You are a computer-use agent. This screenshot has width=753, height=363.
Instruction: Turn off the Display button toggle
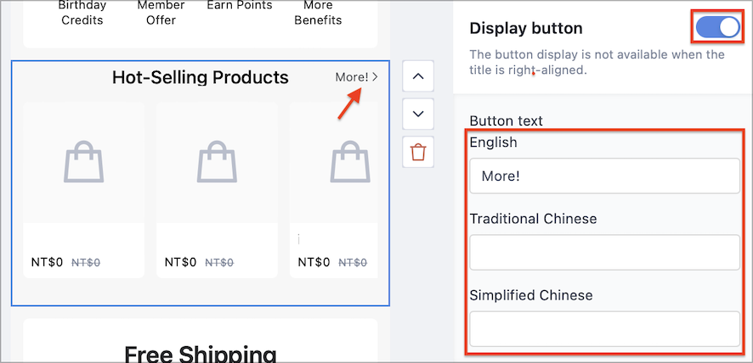(x=717, y=28)
